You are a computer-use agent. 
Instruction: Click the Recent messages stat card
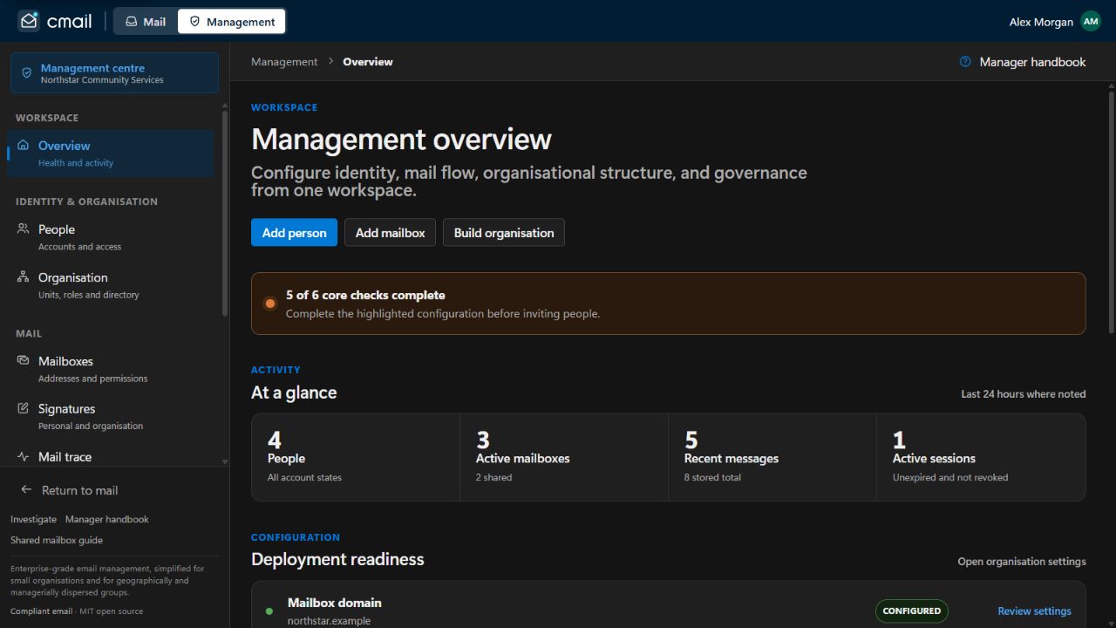[x=772, y=457]
